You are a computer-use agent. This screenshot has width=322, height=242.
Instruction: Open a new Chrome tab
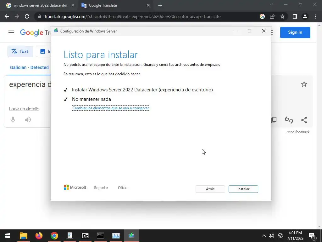point(160,5)
